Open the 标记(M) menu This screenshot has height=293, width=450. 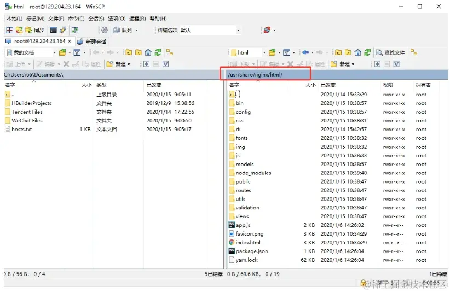click(x=35, y=19)
